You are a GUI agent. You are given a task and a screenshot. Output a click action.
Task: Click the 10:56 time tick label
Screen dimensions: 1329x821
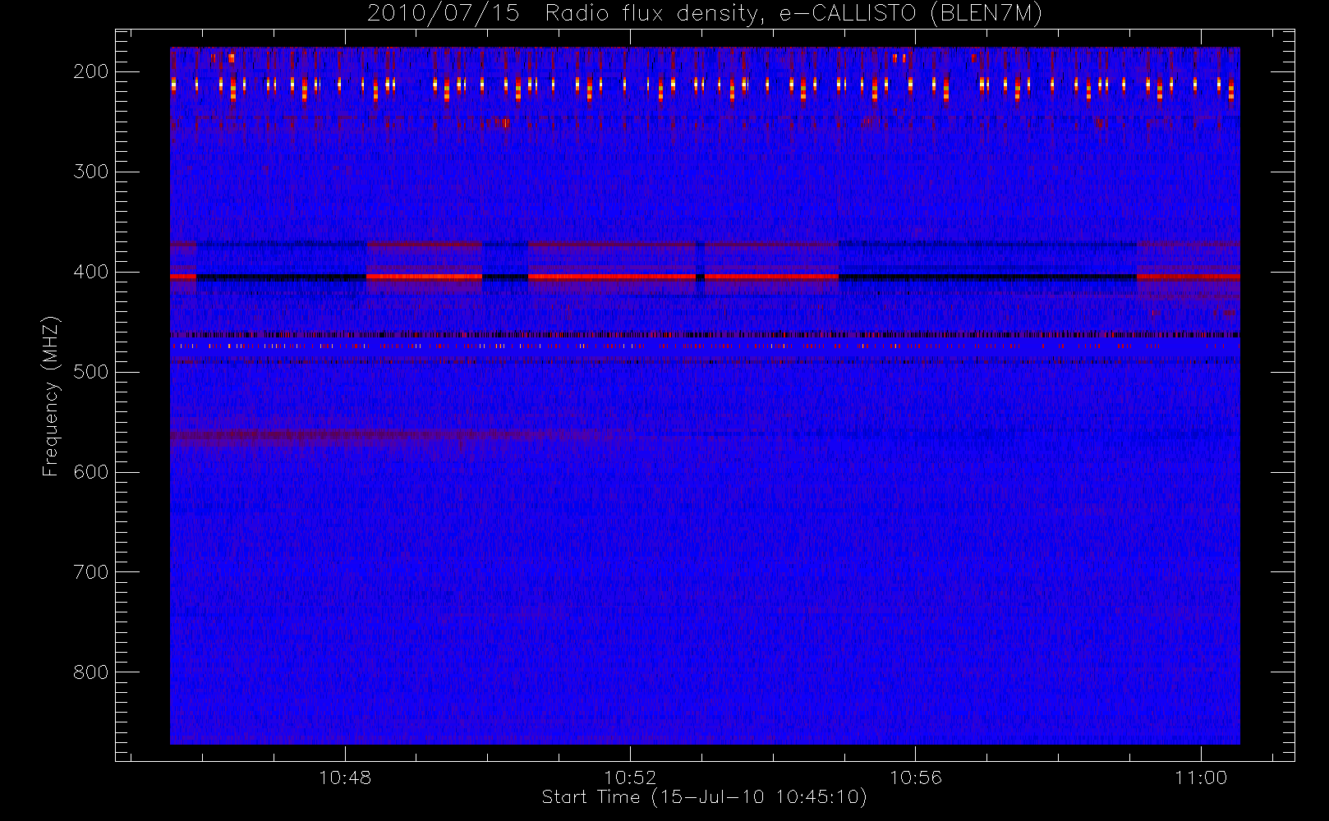(916, 777)
